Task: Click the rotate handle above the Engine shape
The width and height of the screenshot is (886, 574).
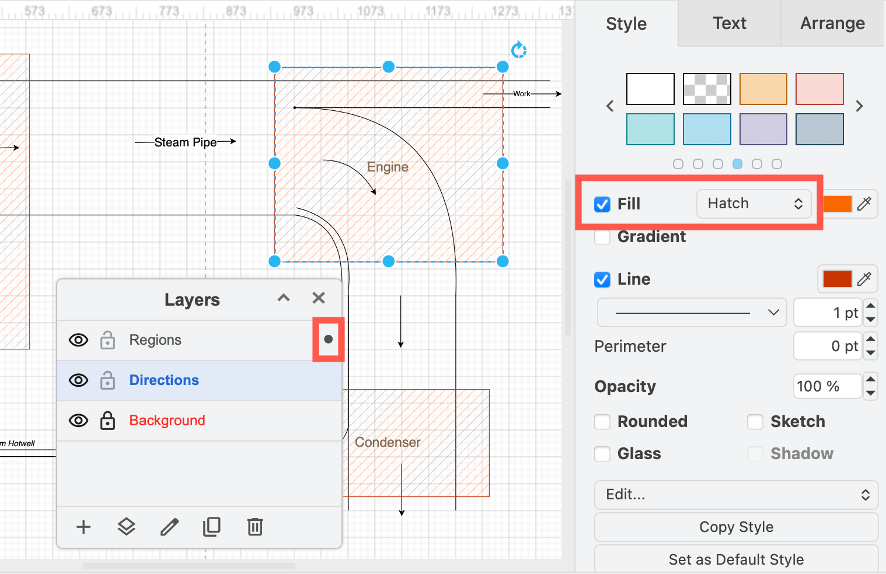Action: (518, 50)
